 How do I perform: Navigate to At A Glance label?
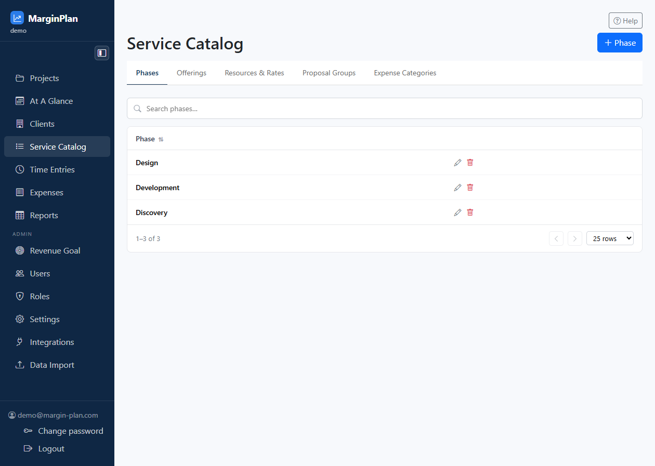(x=51, y=101)
